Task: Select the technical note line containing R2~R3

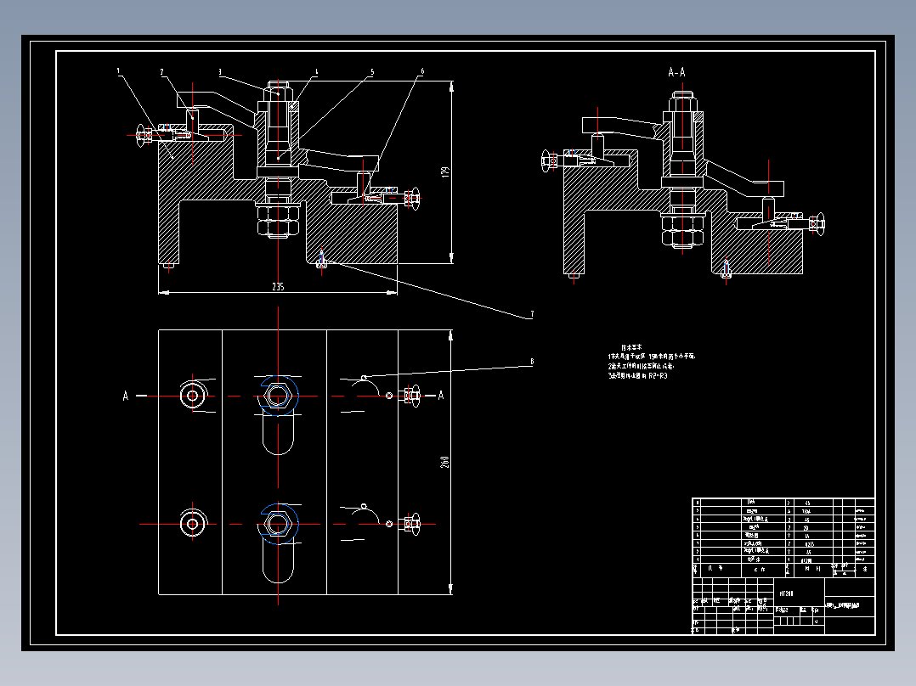Action: click(x=637, y=376)
